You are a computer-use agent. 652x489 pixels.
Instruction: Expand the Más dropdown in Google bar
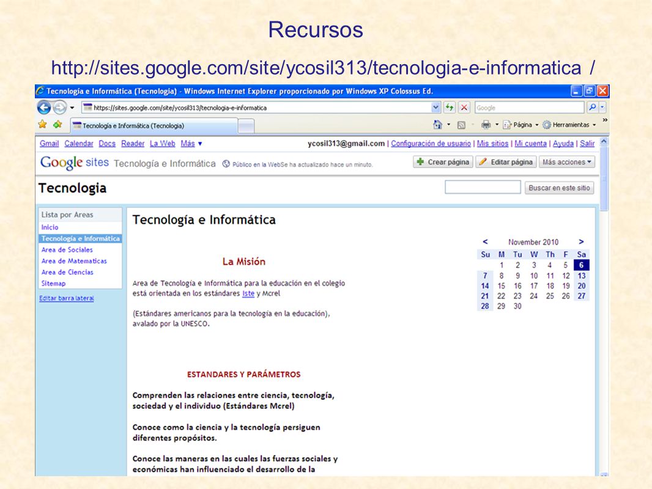(191, 143)
